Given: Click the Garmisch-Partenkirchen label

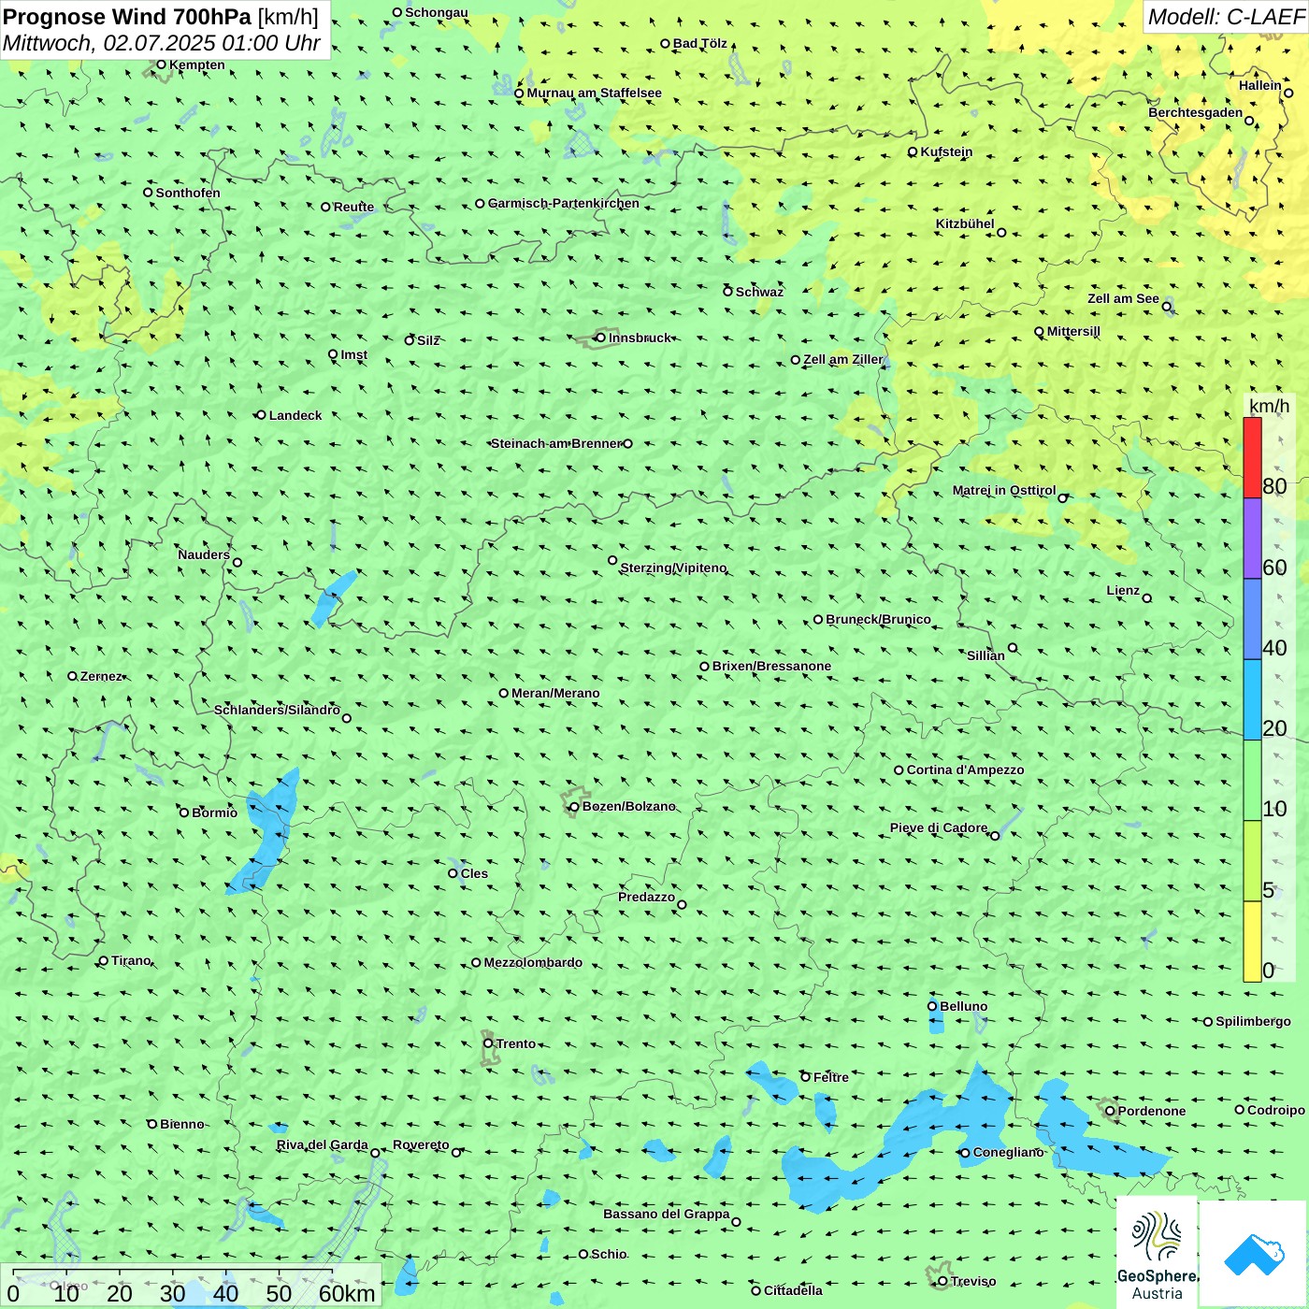Looking at the screenshot, I should point(564,203).
